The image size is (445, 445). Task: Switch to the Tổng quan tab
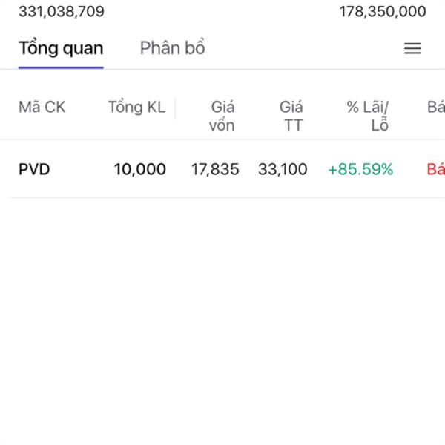click(61, 48)
